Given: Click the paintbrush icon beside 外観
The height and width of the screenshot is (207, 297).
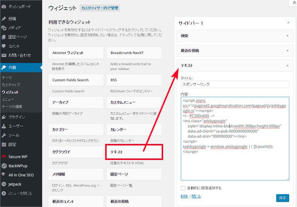Looking at the screenshot, I should pyautogui.click(x=4, y=67).
